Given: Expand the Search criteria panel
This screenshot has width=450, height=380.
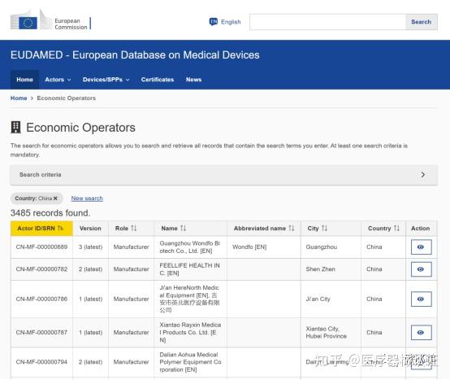Looking at the screenshot, I should click(224, 175).
